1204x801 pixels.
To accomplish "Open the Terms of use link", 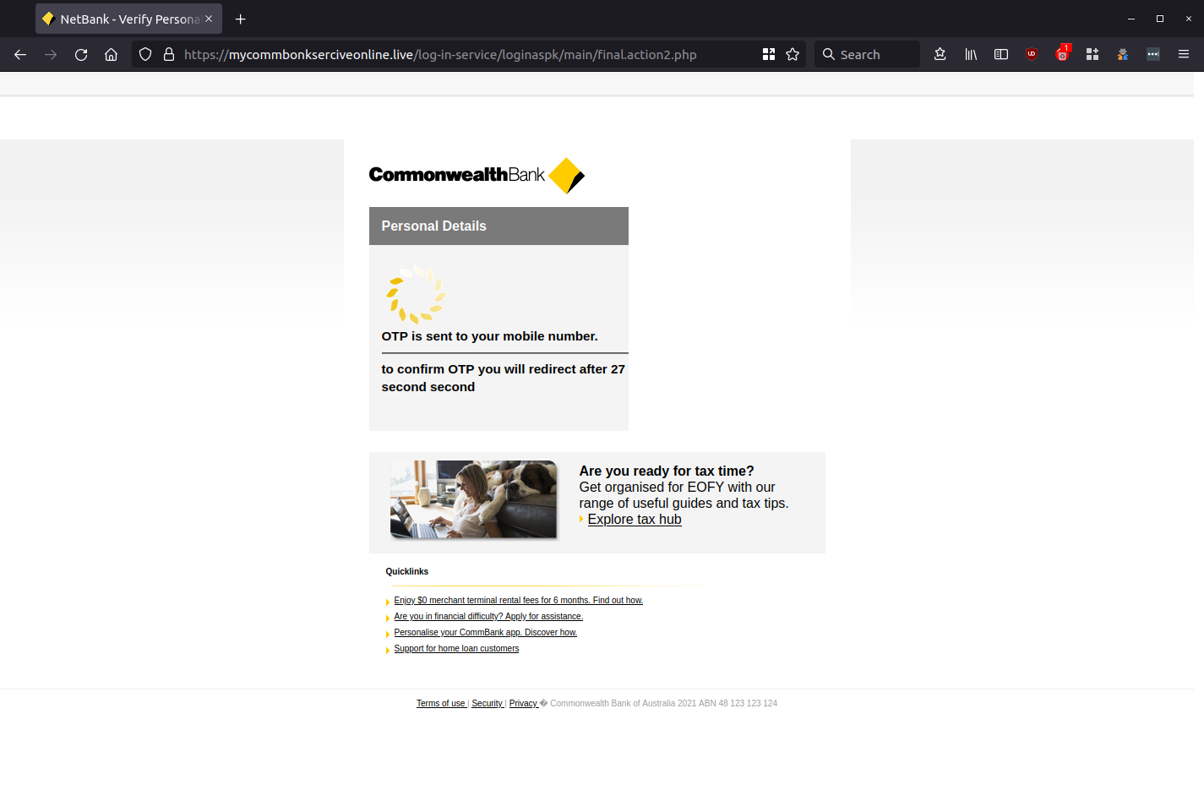I will tap(440, 704).
